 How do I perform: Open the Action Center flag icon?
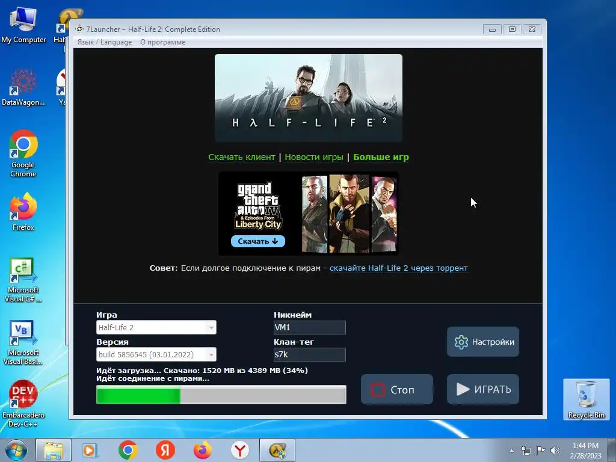(x=541, y=451)
